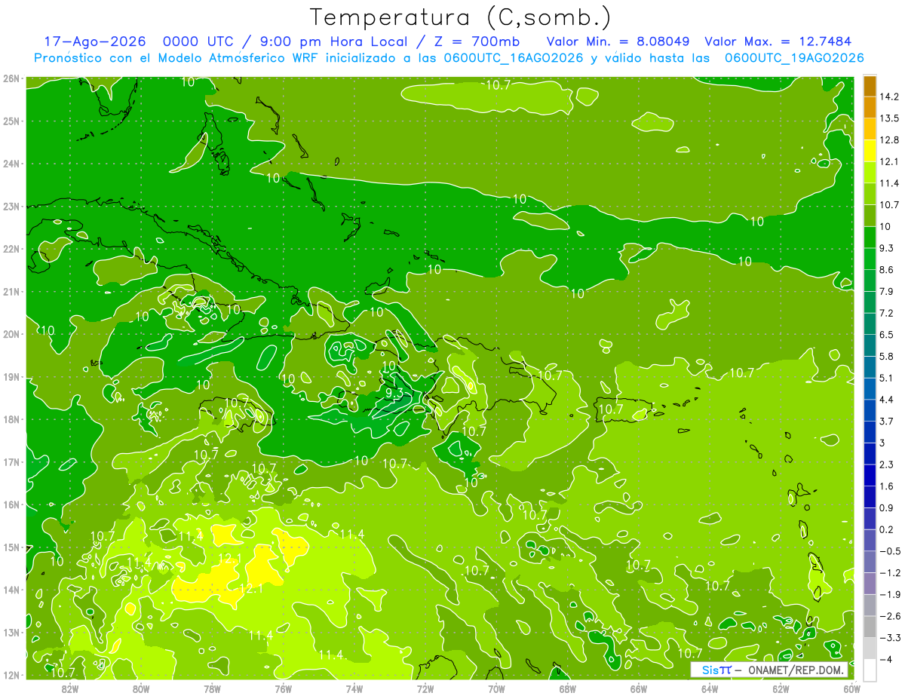Screen dimensions: 905x699
Task: Click the '14.2' color scale label
Action: tap(890, 97)
